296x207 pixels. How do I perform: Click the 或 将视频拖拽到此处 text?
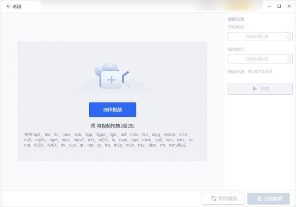(x=112, y=126)
